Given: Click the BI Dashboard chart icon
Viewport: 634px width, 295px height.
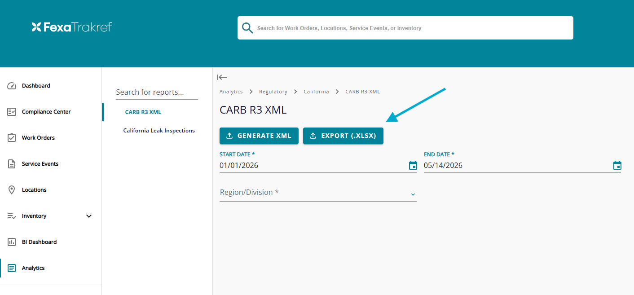Looking at the screenshot, I should [x=12, y=242].
